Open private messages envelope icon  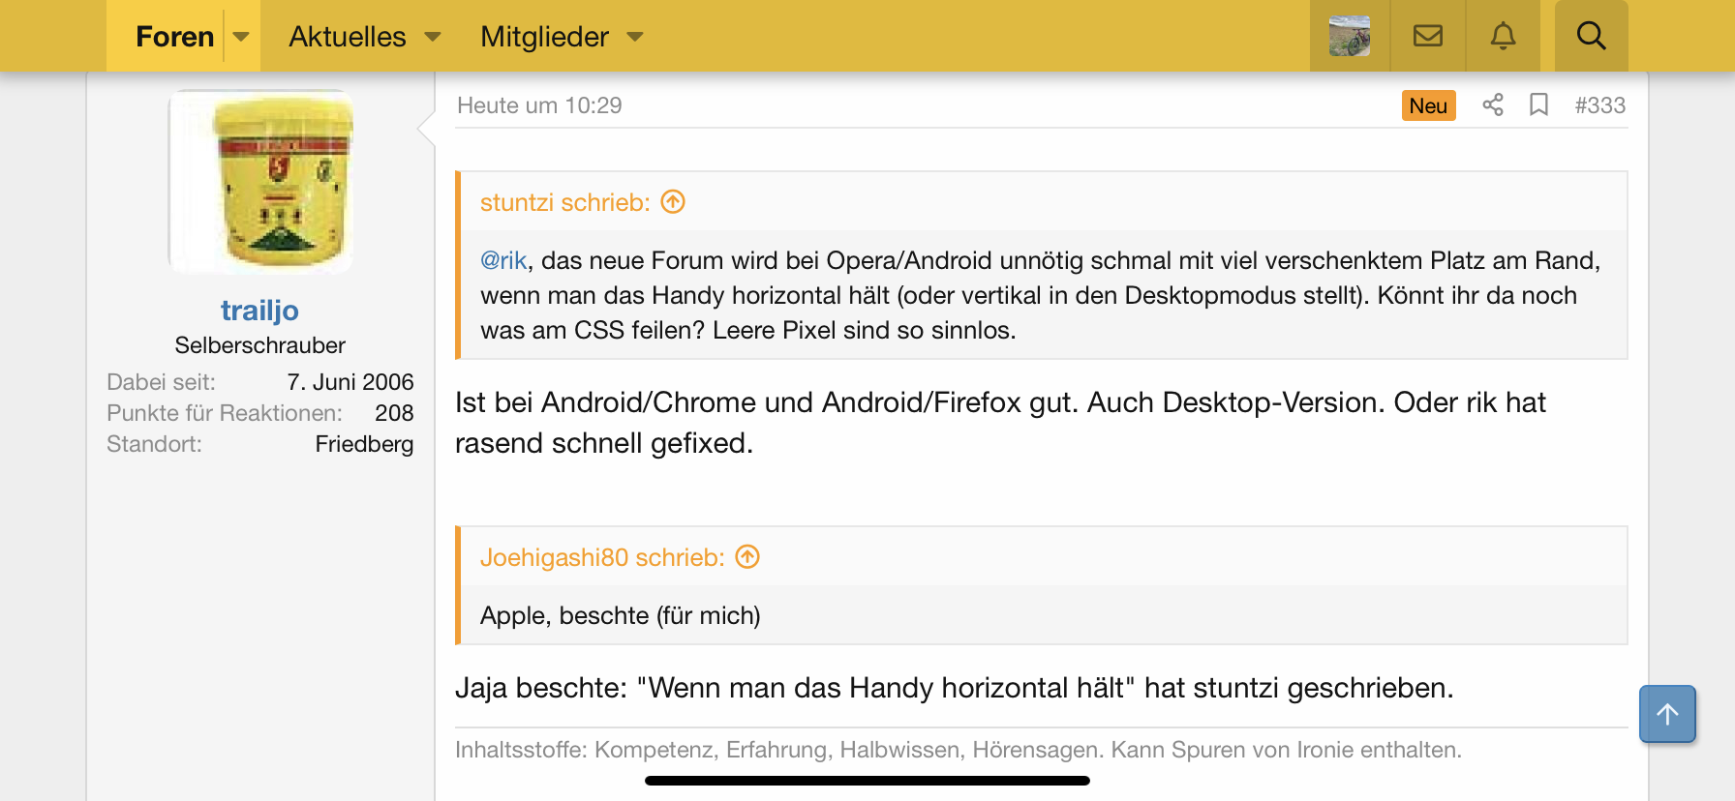(x=1428, y=37)
